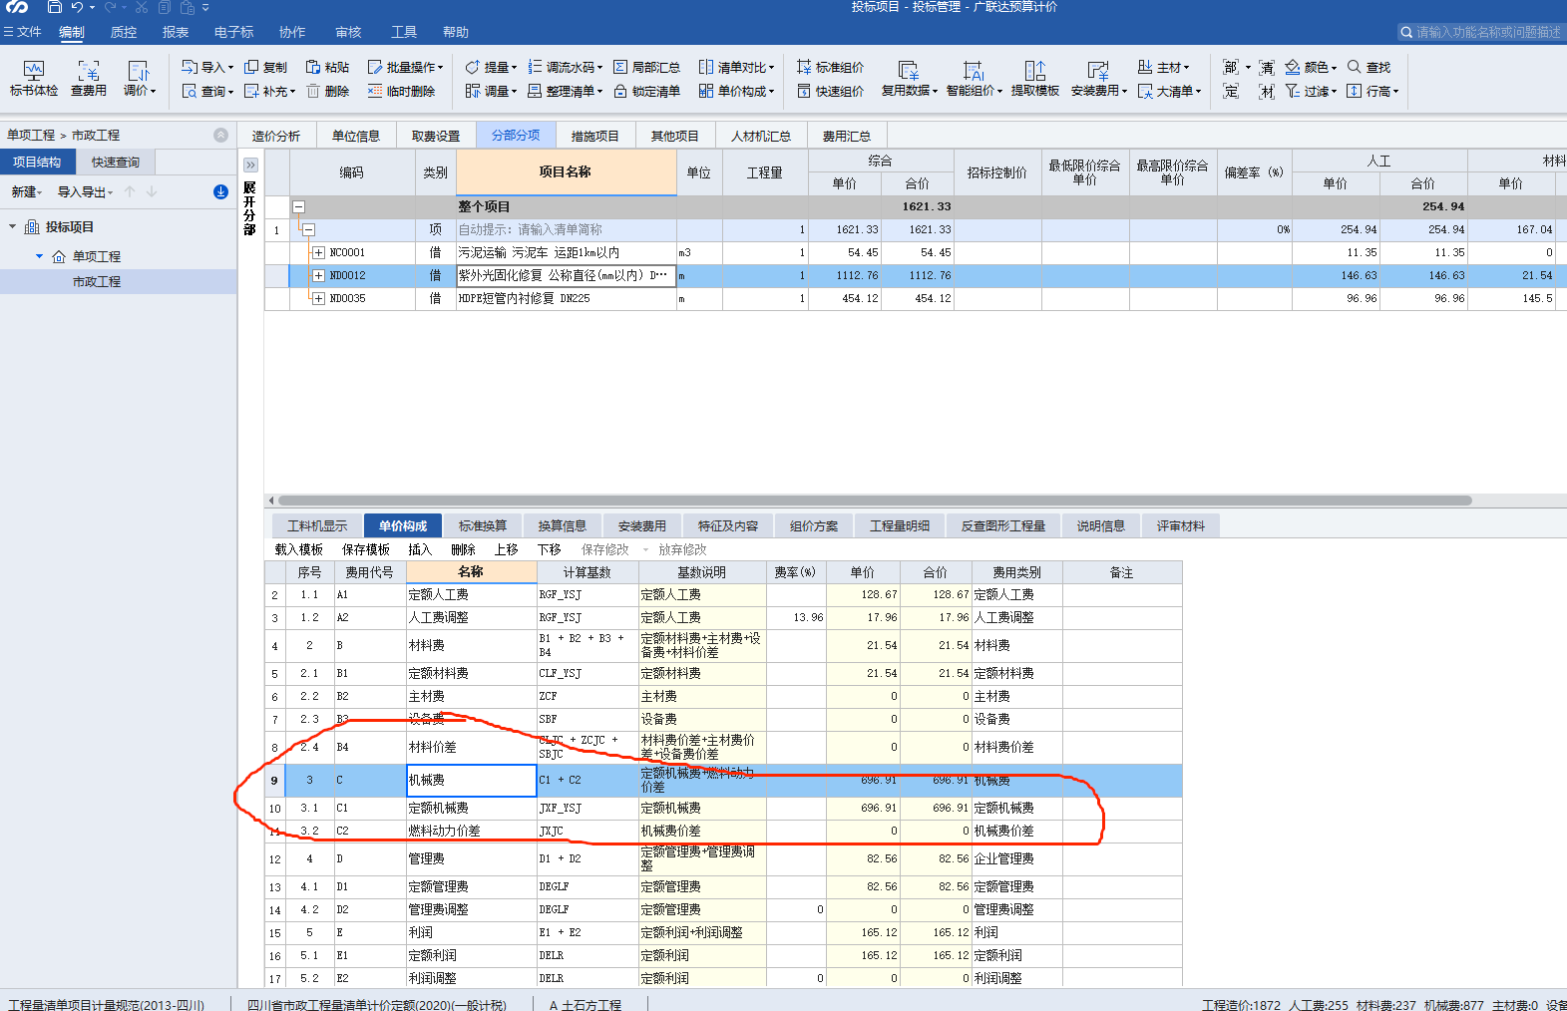The image size is (1567, 1011).
Task: Click the 清 bracket icon in toolbar
Action: [1266, 67]
